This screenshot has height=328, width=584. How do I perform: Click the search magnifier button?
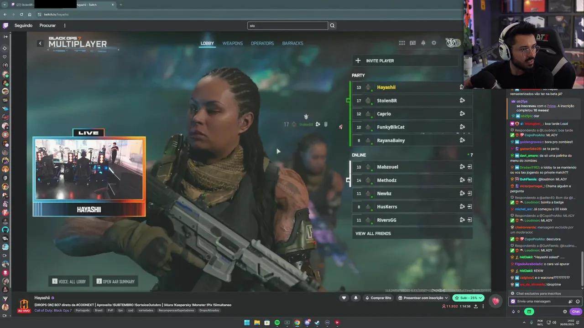(332, 26)
